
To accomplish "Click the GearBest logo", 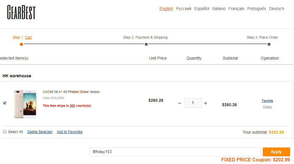I will 21,12.
